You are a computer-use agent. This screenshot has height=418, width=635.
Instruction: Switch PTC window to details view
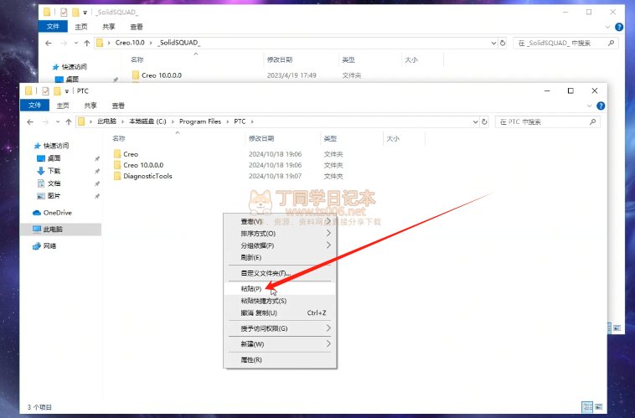[586, 406]
